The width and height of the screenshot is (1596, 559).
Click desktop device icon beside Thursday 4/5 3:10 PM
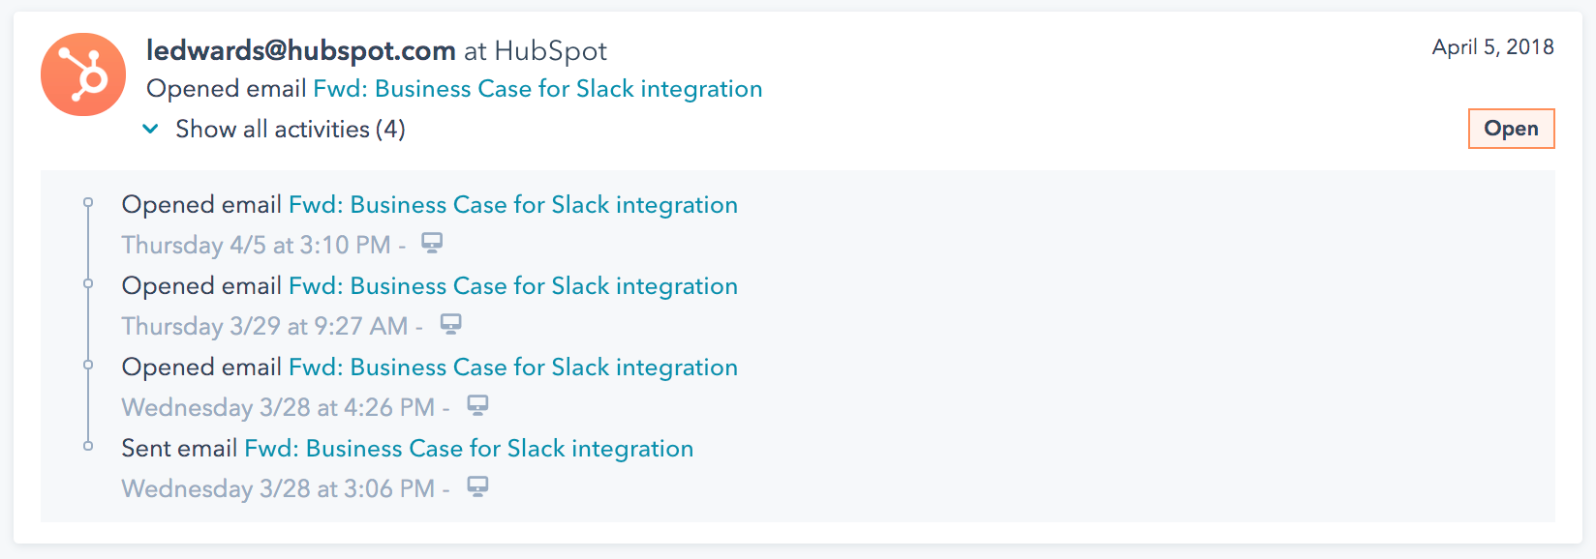(x=432, y=243)
